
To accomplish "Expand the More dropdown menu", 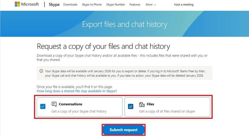I will pyautogui.click(x=151, y=5).
